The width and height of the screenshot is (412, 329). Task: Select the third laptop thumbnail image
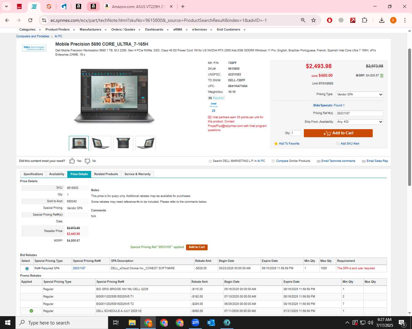(123, 143)
